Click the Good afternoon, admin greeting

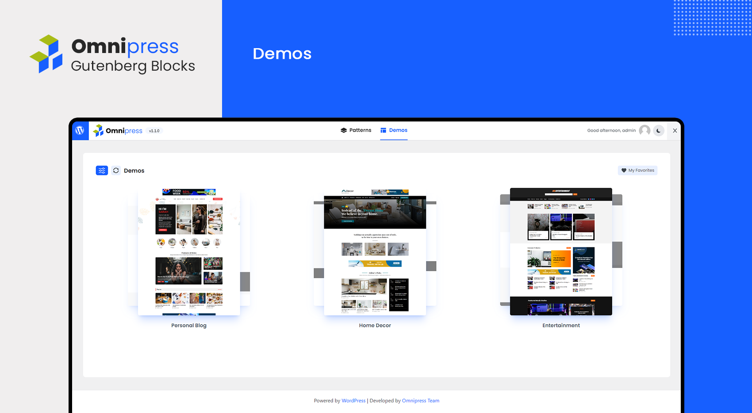coord(611,130)
